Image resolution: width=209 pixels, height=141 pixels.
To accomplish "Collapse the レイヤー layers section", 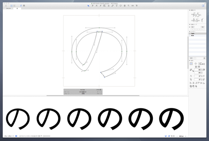I will point(190,32).
